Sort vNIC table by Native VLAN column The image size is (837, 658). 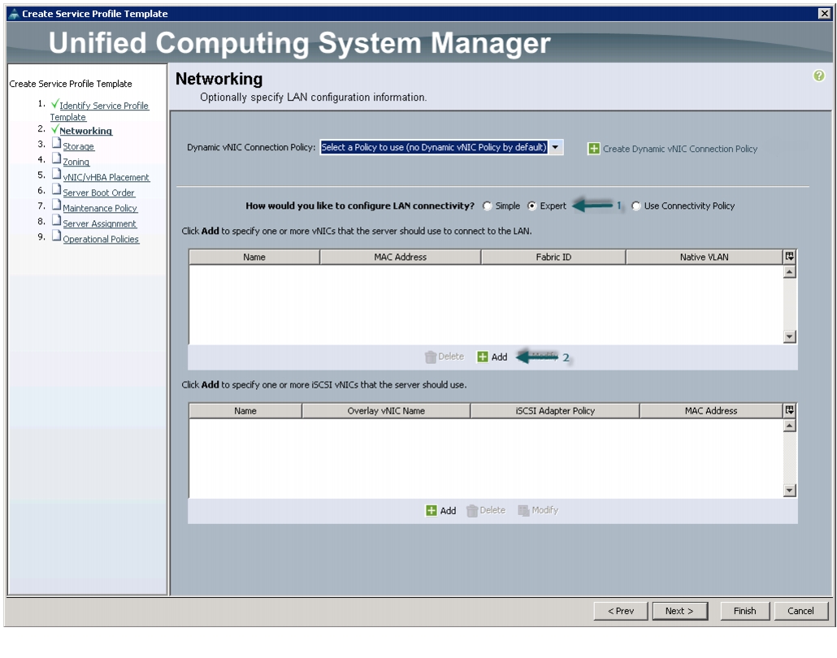tap(704, 258)
